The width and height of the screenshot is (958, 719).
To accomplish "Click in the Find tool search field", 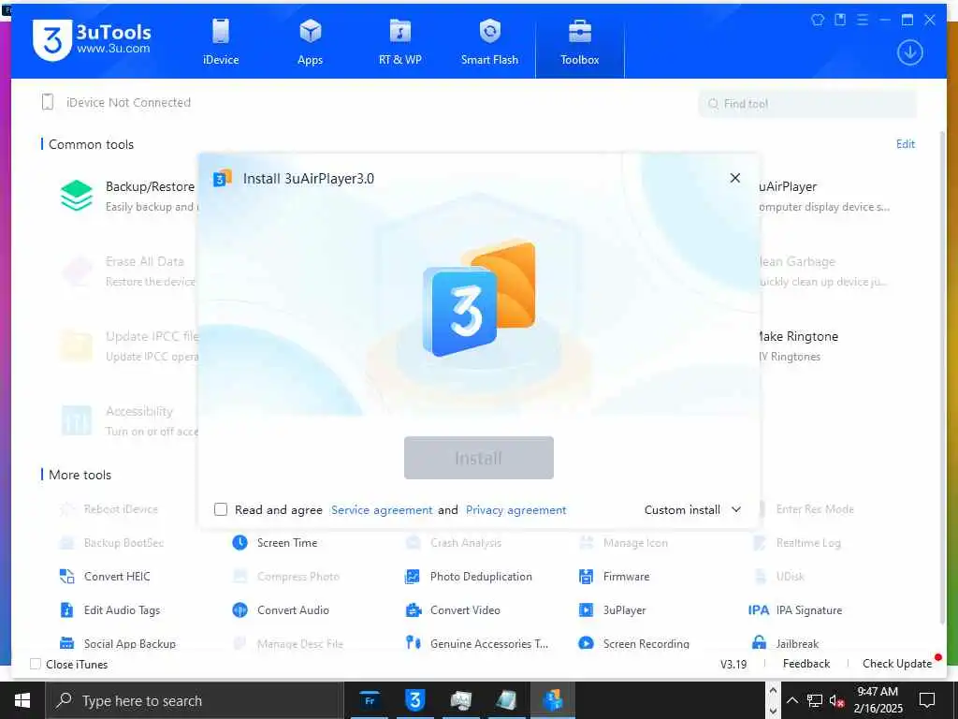I will pyautogui.click(x=807, y=104).
